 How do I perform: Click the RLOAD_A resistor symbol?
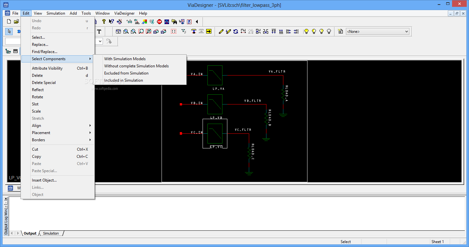(283, 94)
